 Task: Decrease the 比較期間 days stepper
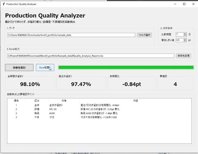tap(185, 35)
